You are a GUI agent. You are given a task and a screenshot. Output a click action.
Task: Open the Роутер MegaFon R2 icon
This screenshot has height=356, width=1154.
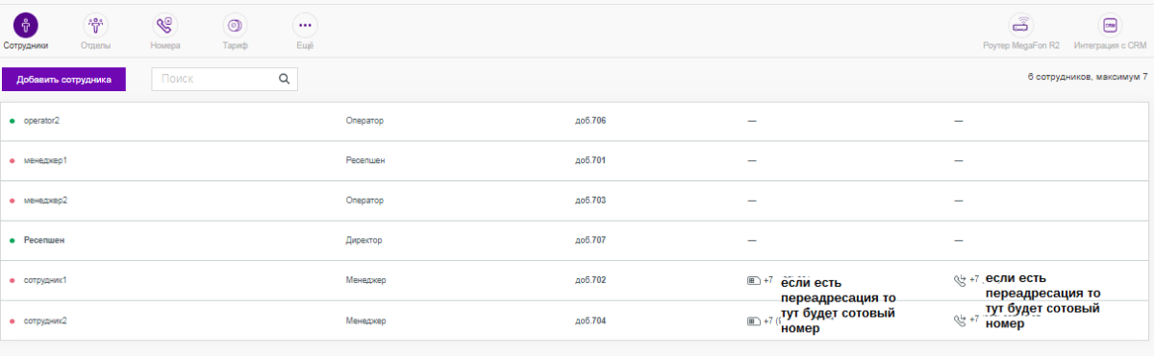coord(1021,26)
